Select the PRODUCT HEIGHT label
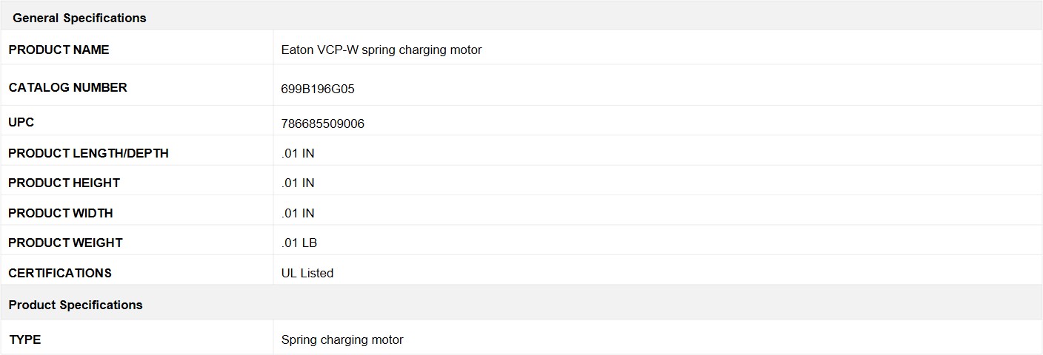Viewport: 1043px width, 355px height. (x=64, y=183)
